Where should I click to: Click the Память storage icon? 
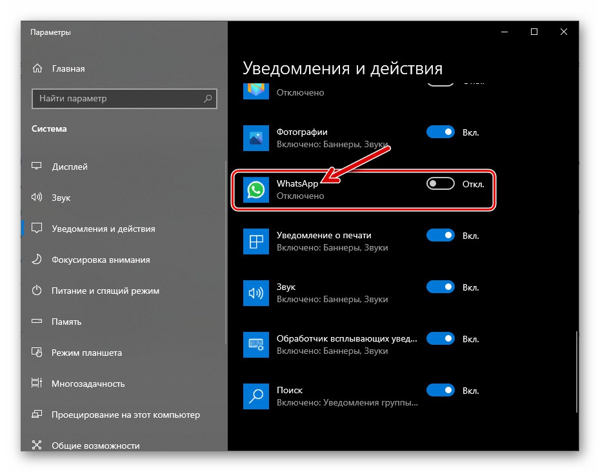[x=37, y=321]
